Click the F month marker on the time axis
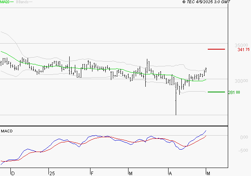Image resolution: width=251 pixels, height=176 pixels. [92, 174]
